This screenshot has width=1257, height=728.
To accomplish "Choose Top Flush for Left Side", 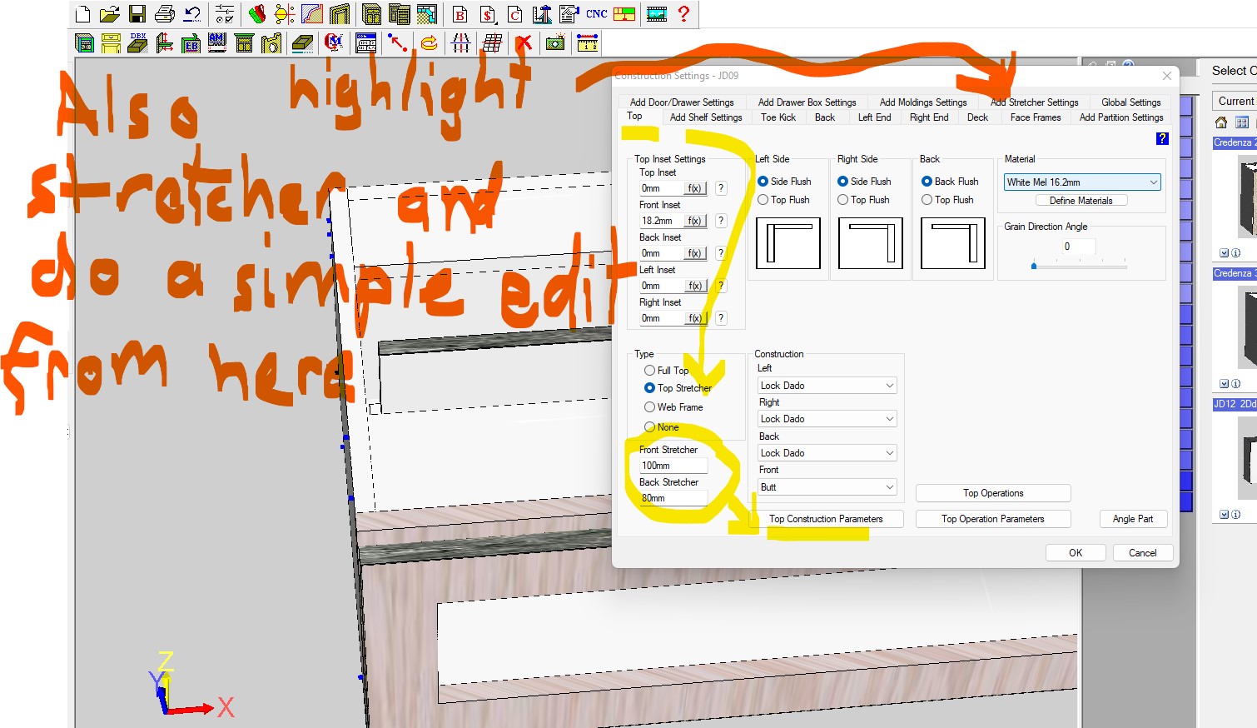I will pyautogui.click(x=763, y=200).
